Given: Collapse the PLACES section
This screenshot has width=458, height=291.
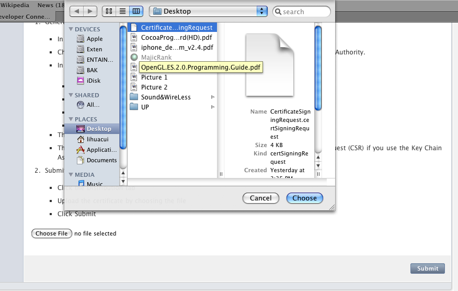Looking at the screenshot, I should pyautogui.click(x=71, y=119).
